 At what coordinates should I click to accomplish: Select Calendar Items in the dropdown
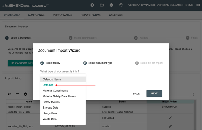(x=52, y=79)
